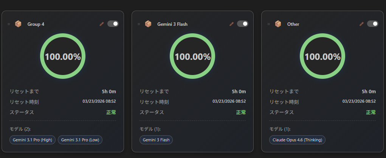Grab the drag handle on Group 4 card
The height and width of the screenshot is (158, 386).
(x=9, y=24)
